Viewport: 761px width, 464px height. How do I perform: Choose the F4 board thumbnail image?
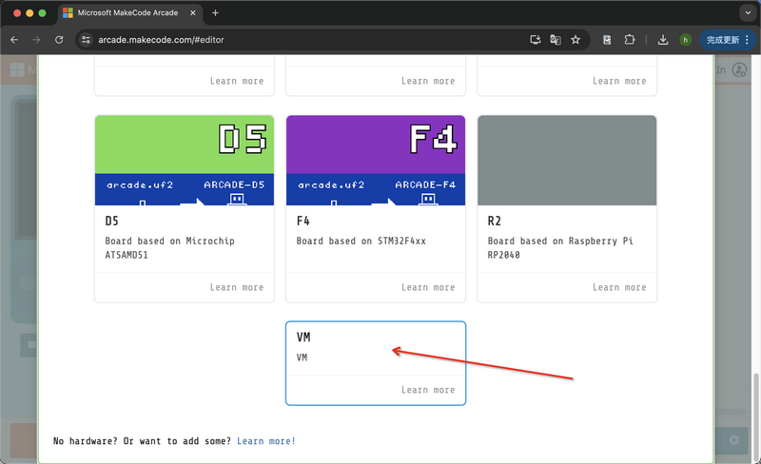coord(376,160)
